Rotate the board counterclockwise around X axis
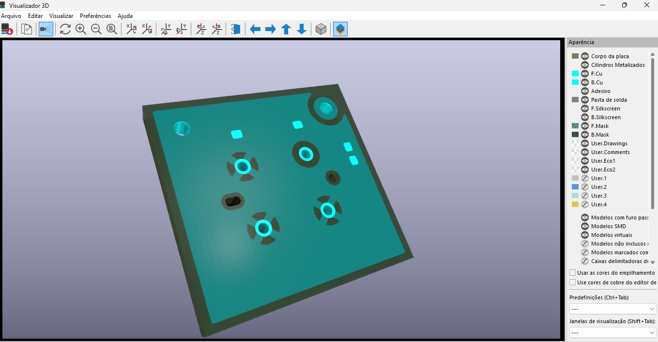The height and width of the screenshot is (342, 658). coord(147,30)
